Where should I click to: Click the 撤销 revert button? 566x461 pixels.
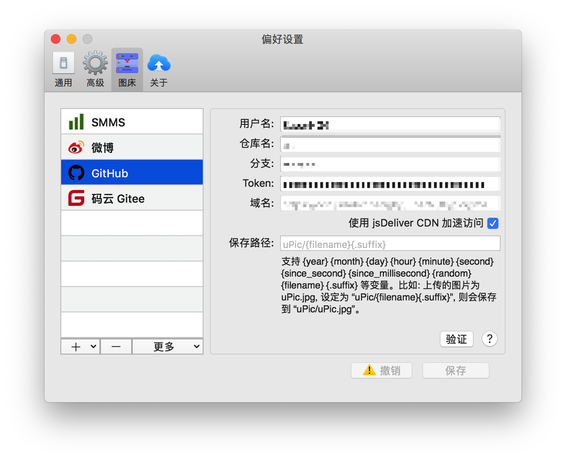click(382, 370)
